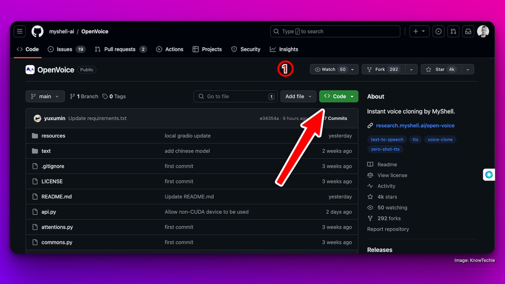The height and width of the screenshot is (284, 505).
Task: Select the voice-clone topic tag
Action: (440, 139)
